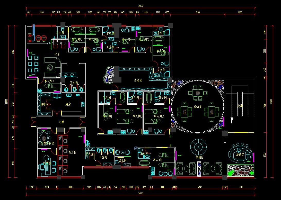This screenshot has width=281, height=200.
Task: Click the circular centerpiece of the 大区 curved sofa
Action: point(50,68)
